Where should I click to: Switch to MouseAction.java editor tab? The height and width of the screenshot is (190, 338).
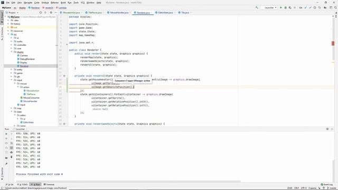click(71, 13)
